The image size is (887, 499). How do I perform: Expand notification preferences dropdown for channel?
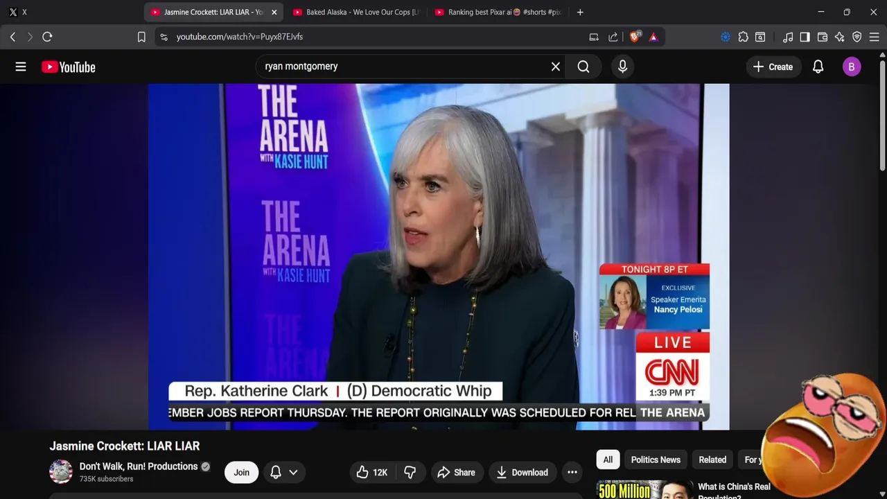[x=293, y=473]
